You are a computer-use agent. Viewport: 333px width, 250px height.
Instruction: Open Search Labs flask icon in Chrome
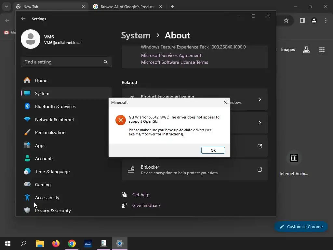306,50
